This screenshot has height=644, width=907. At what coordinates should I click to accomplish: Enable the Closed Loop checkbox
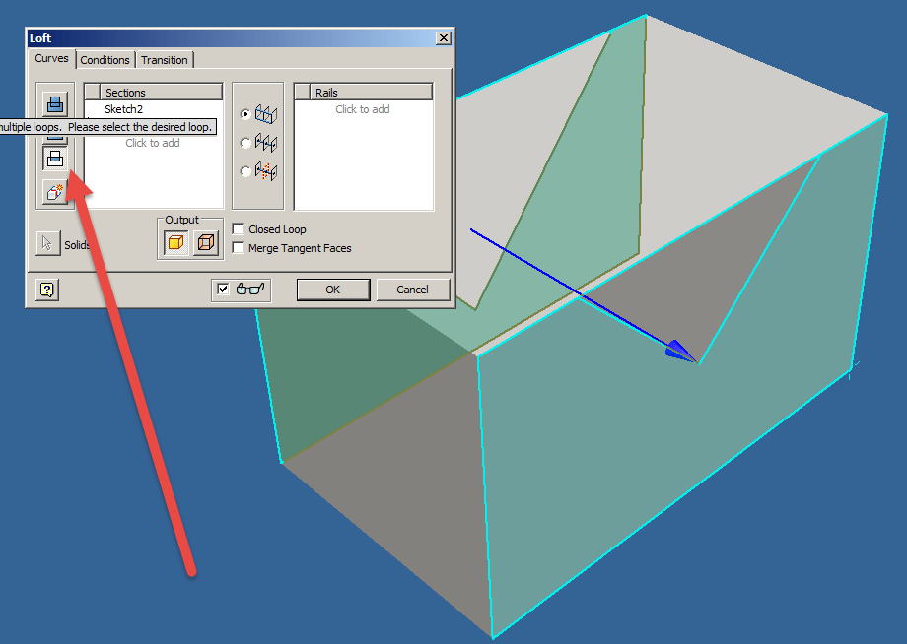pos(237,228)
